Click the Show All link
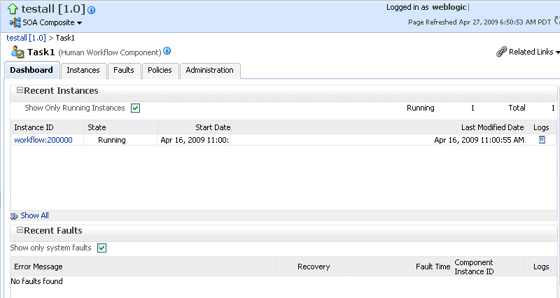This screenshot has width=560, height=298. coord(34,215)
